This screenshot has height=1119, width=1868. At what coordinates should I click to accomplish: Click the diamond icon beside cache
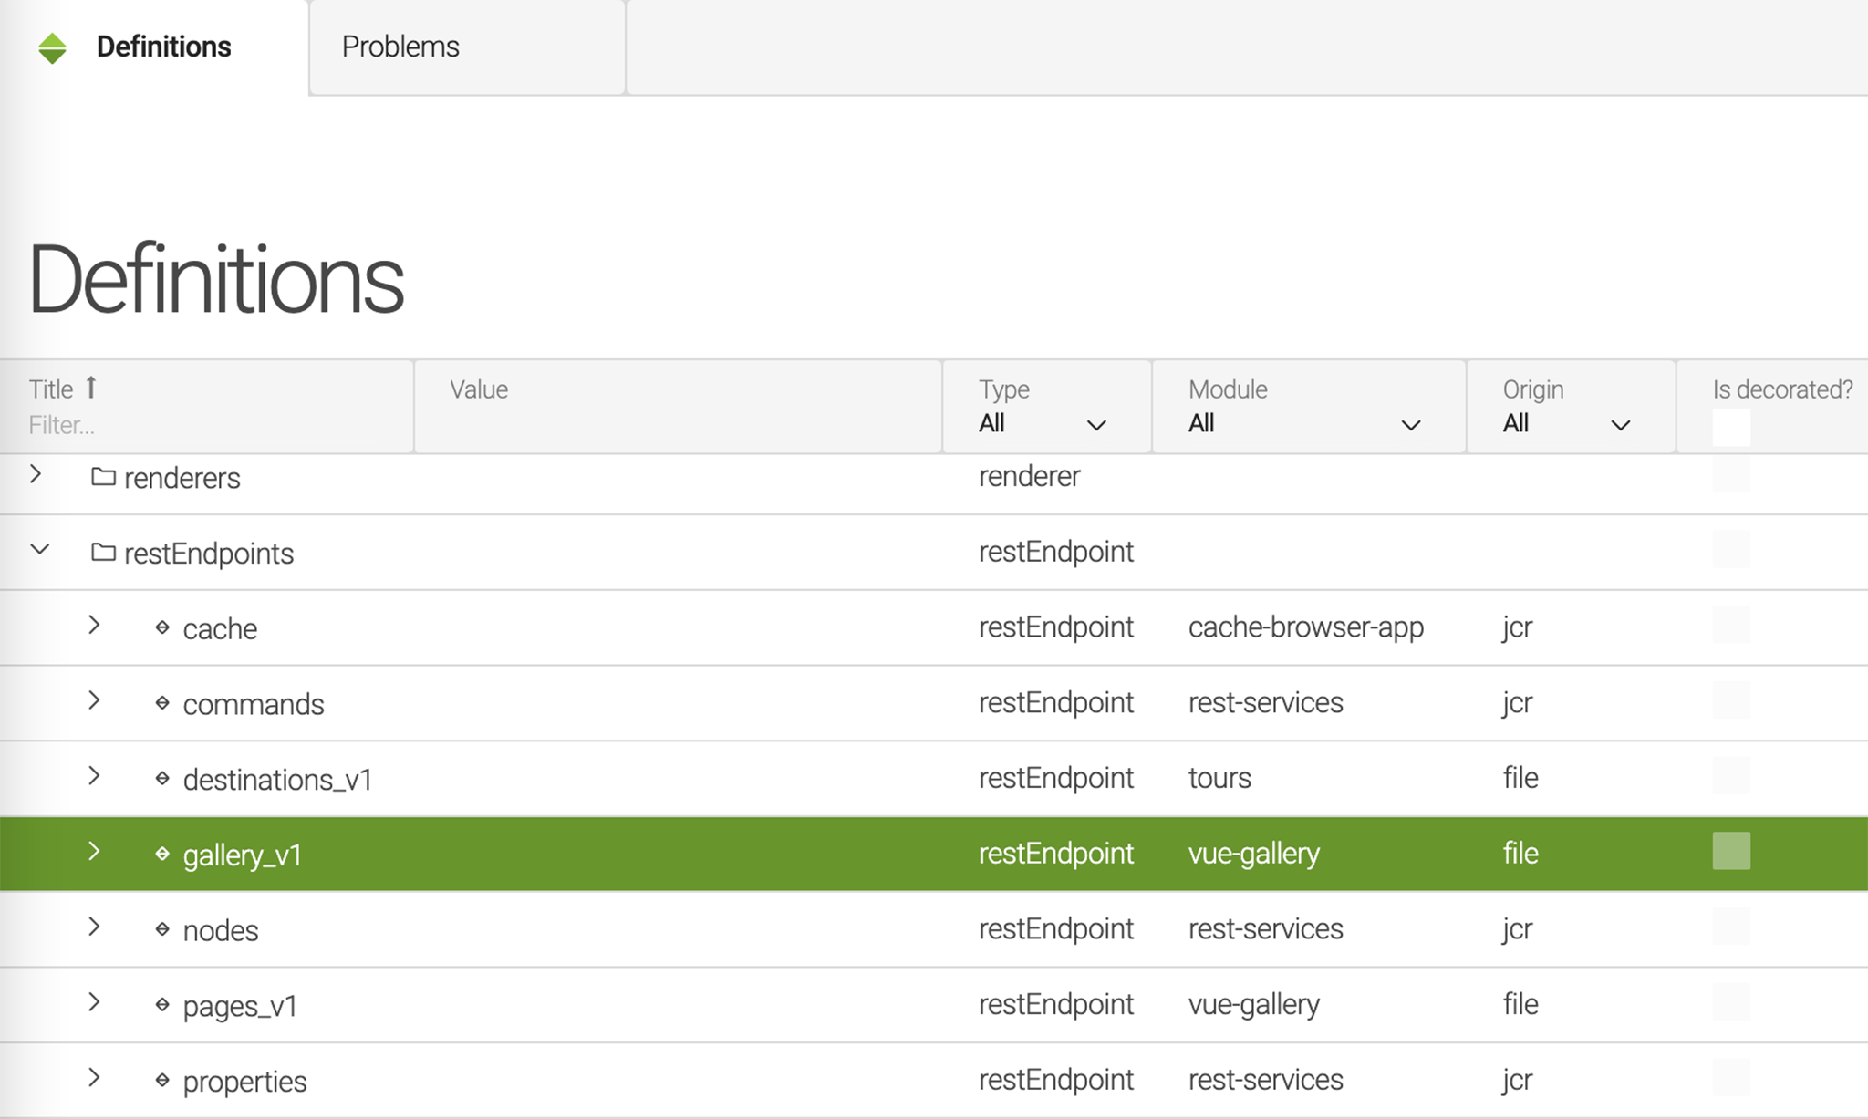point(162,627)
